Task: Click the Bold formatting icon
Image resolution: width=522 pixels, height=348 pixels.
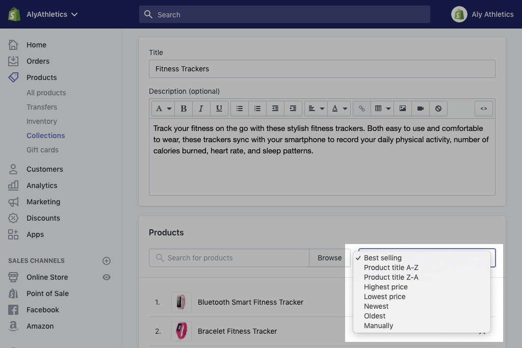Action: point(184,109)
